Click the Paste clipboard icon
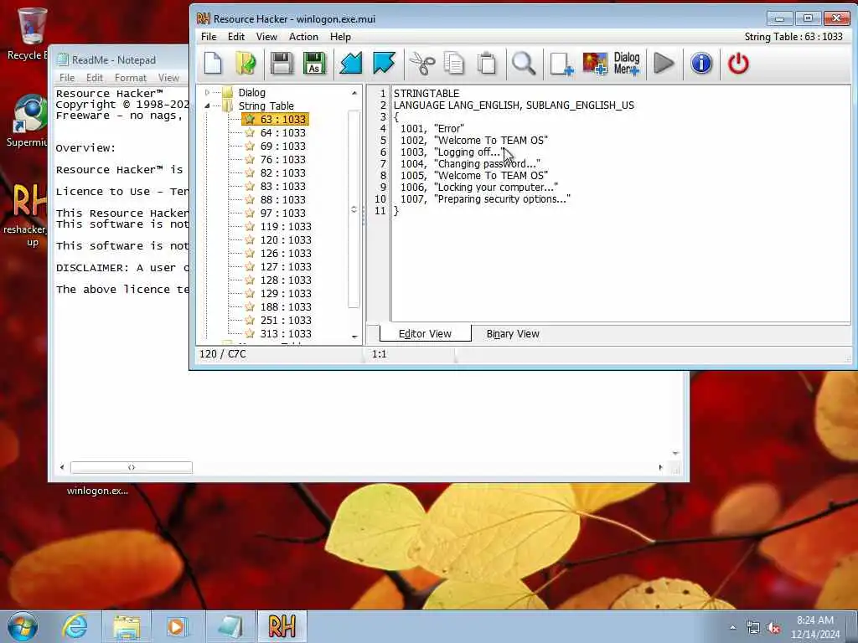 (487, 64)
